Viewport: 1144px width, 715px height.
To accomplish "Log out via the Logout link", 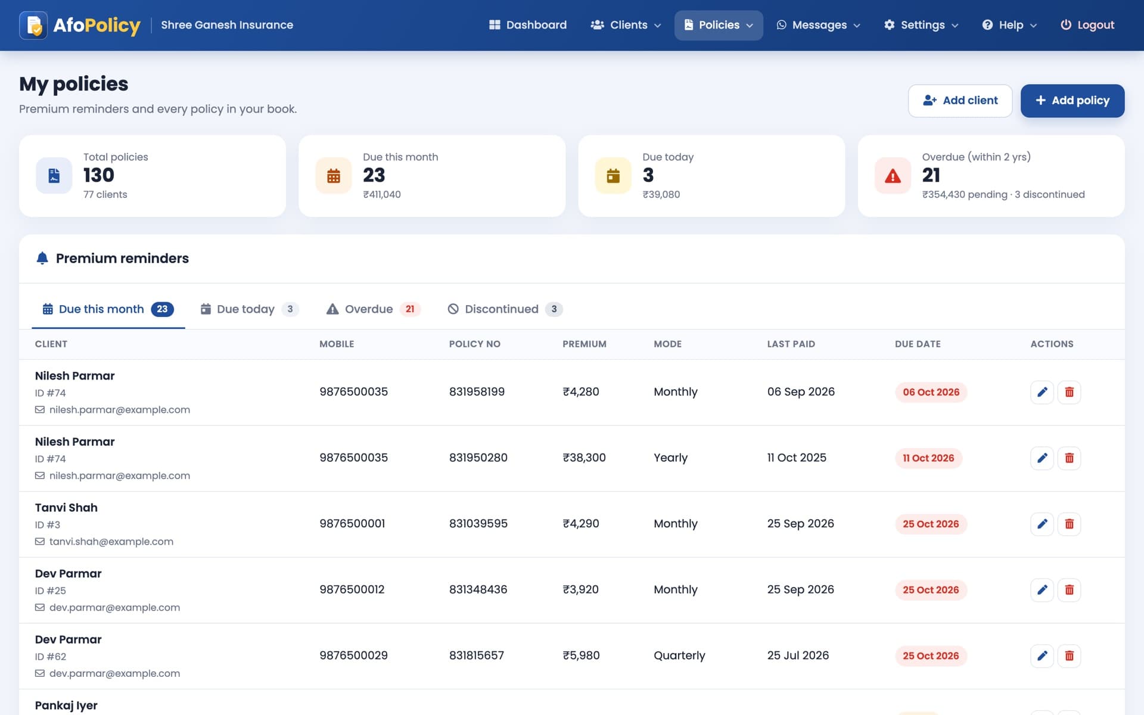I will pyautogui.click(x=1087, y=25).
